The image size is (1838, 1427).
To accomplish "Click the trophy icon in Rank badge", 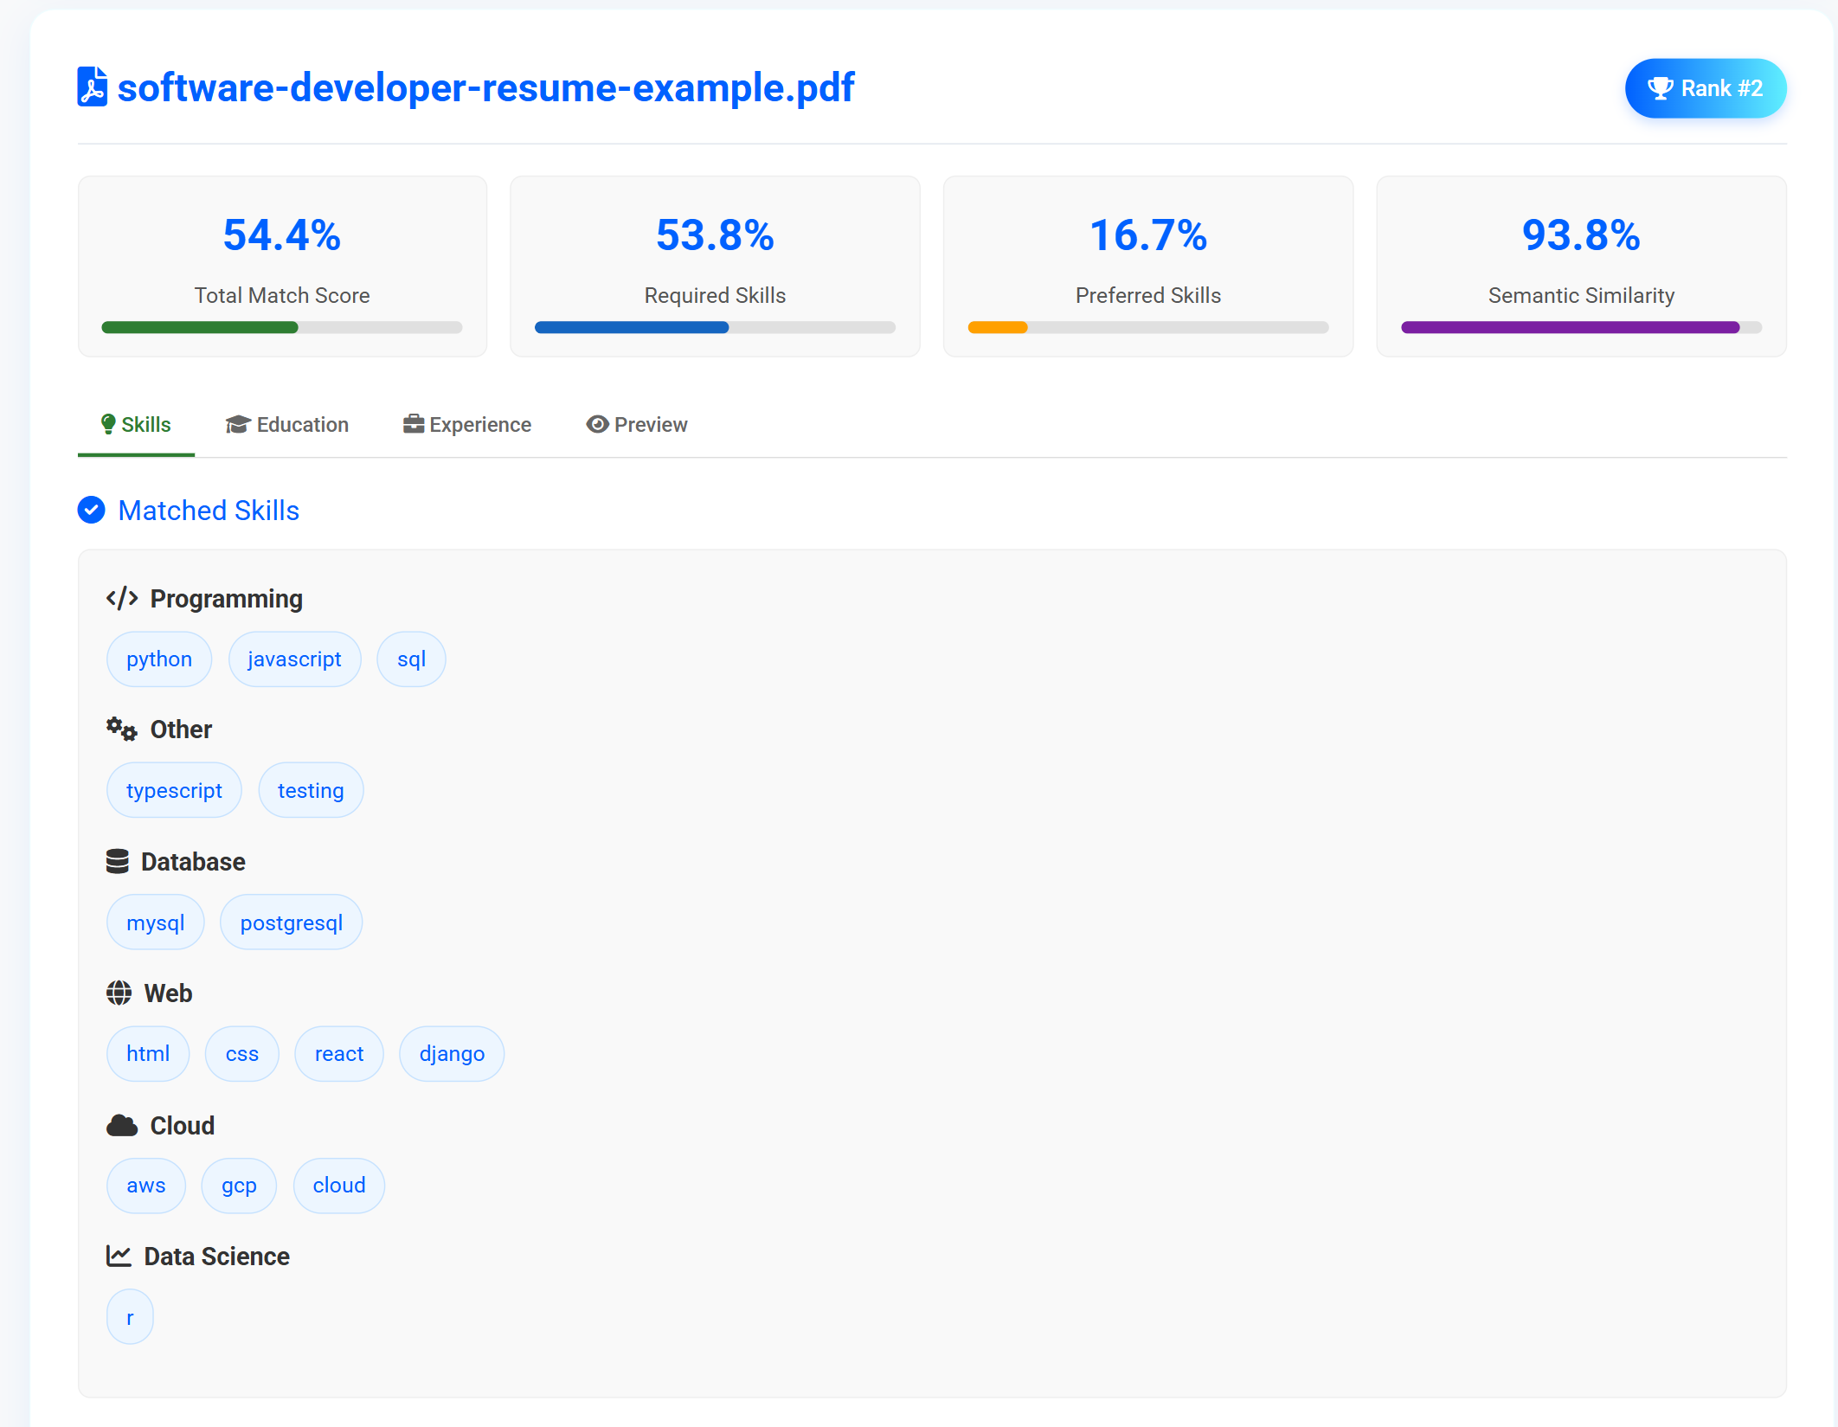I will click(x=1660, y=88).
